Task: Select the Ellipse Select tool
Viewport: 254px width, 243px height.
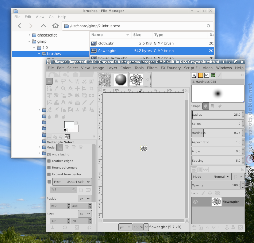Action: [56, 81]
